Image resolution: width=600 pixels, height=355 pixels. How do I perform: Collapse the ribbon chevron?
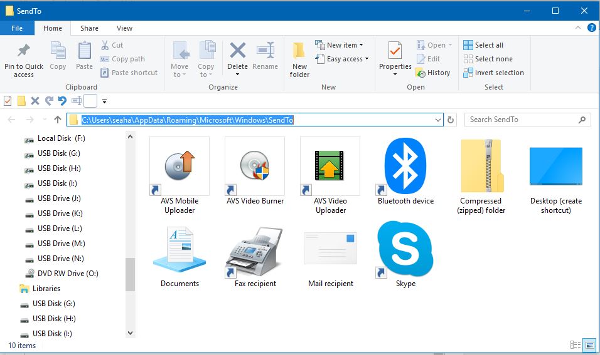coord(578,28)
